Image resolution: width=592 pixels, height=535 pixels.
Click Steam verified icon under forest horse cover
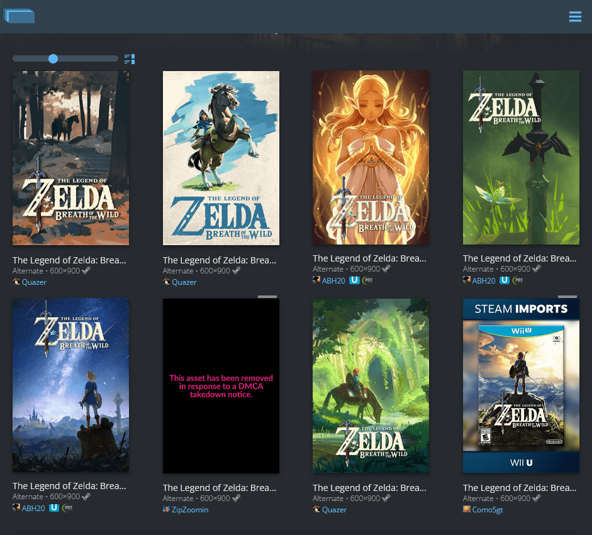tap(86, 270)
